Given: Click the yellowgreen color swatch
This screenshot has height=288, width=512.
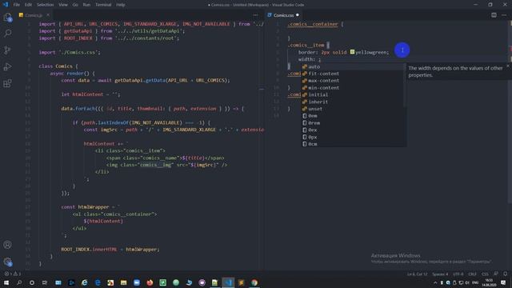Looking at the screenshot, I should click(352, 52).
